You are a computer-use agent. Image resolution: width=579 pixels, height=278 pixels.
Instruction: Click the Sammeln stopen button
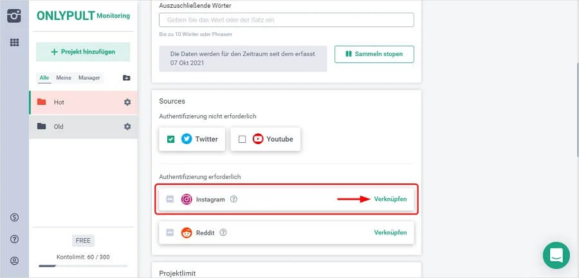(x=374, y=54)
